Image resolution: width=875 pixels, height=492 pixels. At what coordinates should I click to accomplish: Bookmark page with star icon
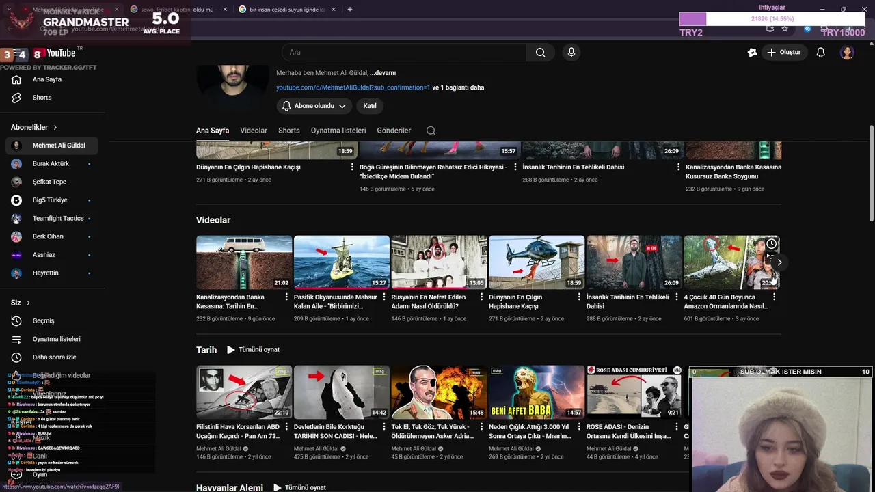785,29
